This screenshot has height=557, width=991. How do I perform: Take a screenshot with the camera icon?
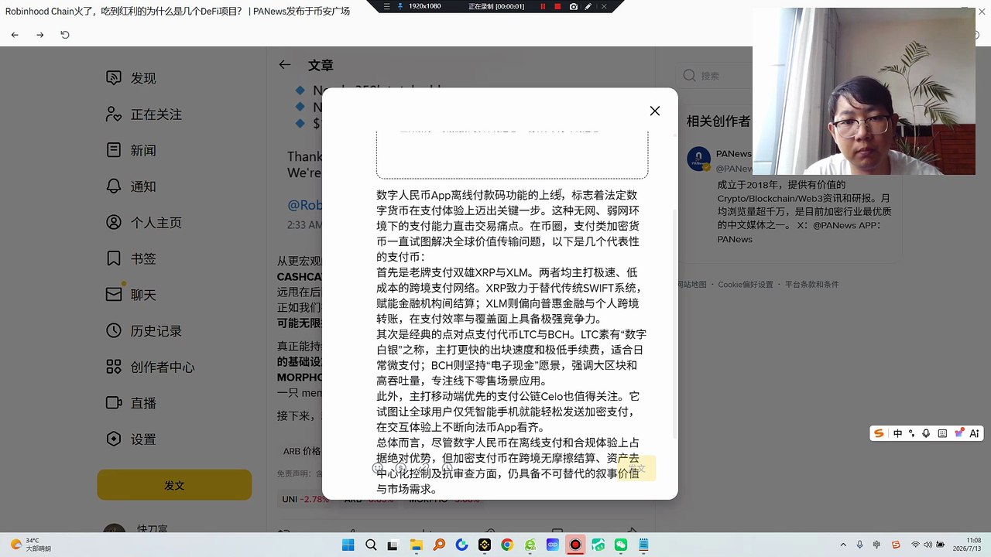(573, 6)
